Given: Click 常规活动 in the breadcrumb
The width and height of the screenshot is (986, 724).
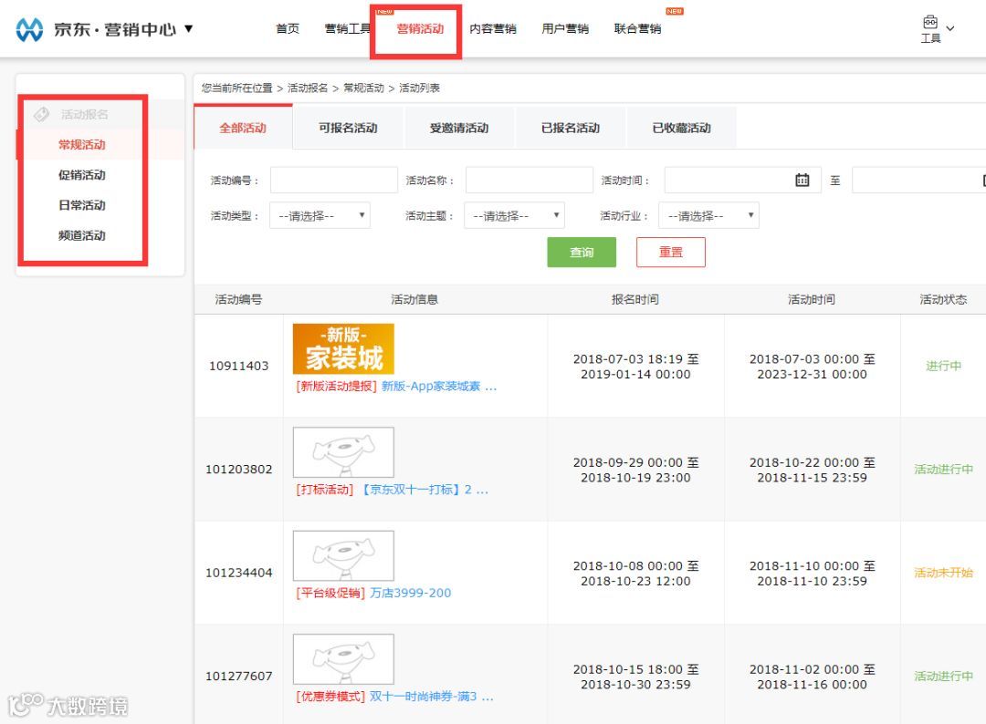Looking at the screenshot, I should (x=363, y=88).
